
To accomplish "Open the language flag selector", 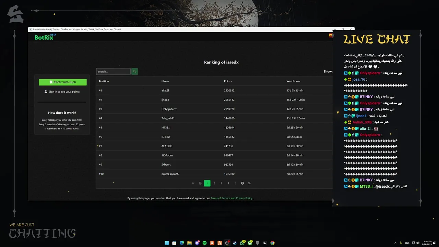I will click(331, 35).
